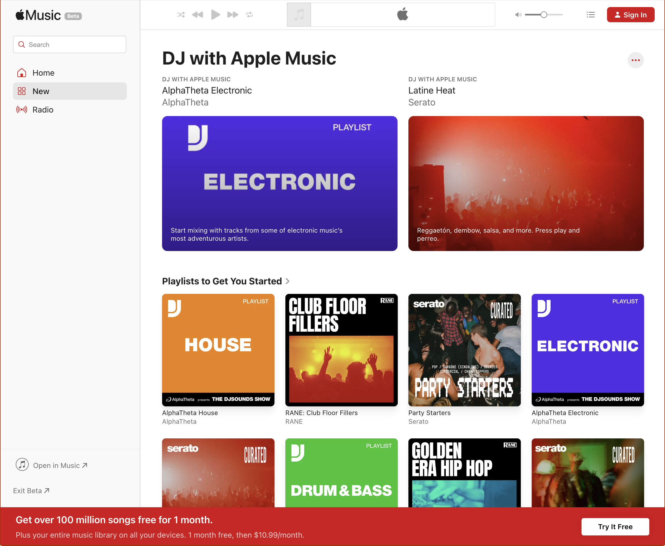Image resolution: width=665 pixels, height=546 pixels.
Task: Click Latine Heat featured title
Action: coord(432,91)
